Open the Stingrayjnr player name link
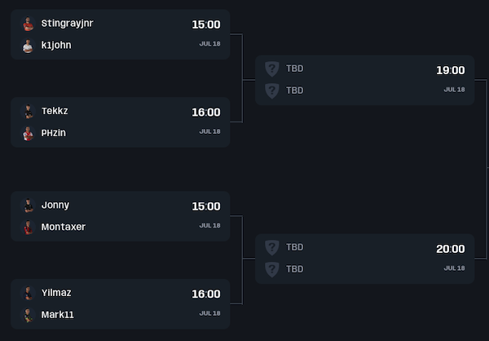The image size is (489, 341). click(67, 24)
